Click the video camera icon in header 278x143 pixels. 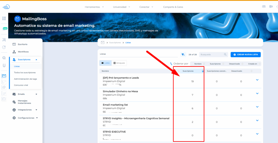[271, 7]
